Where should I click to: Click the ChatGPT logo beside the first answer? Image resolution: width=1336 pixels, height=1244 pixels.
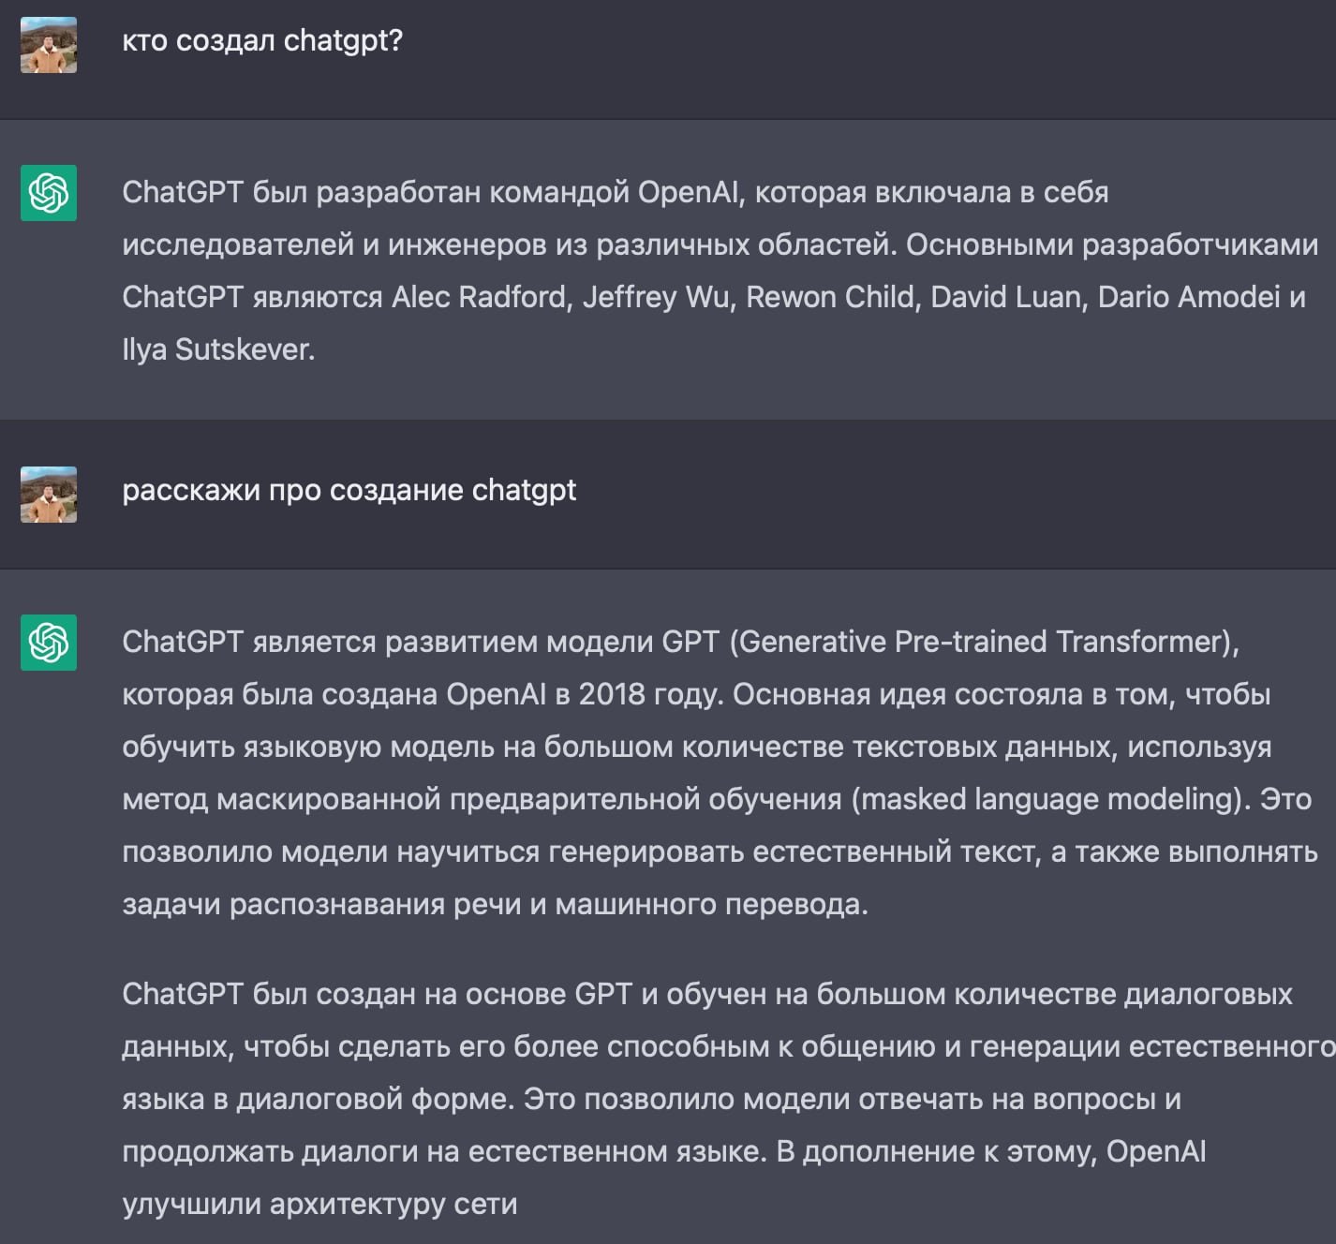coord(49,193)
